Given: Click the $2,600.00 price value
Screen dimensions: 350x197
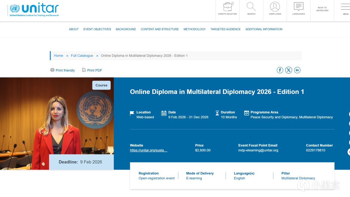Looking at the screenshot, I should coord(203,150).
